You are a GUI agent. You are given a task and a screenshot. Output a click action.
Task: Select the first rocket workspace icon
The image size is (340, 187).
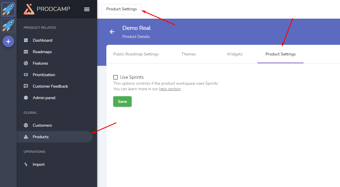[8, 9]
